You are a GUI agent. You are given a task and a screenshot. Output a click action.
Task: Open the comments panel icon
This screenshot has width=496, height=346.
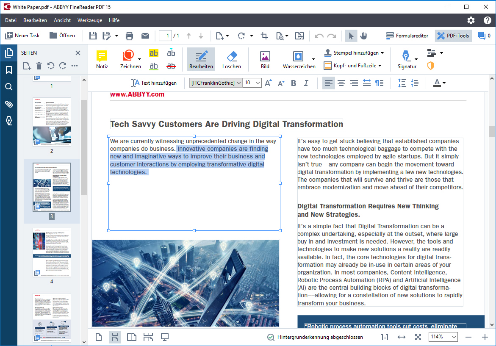coord(482,36)
